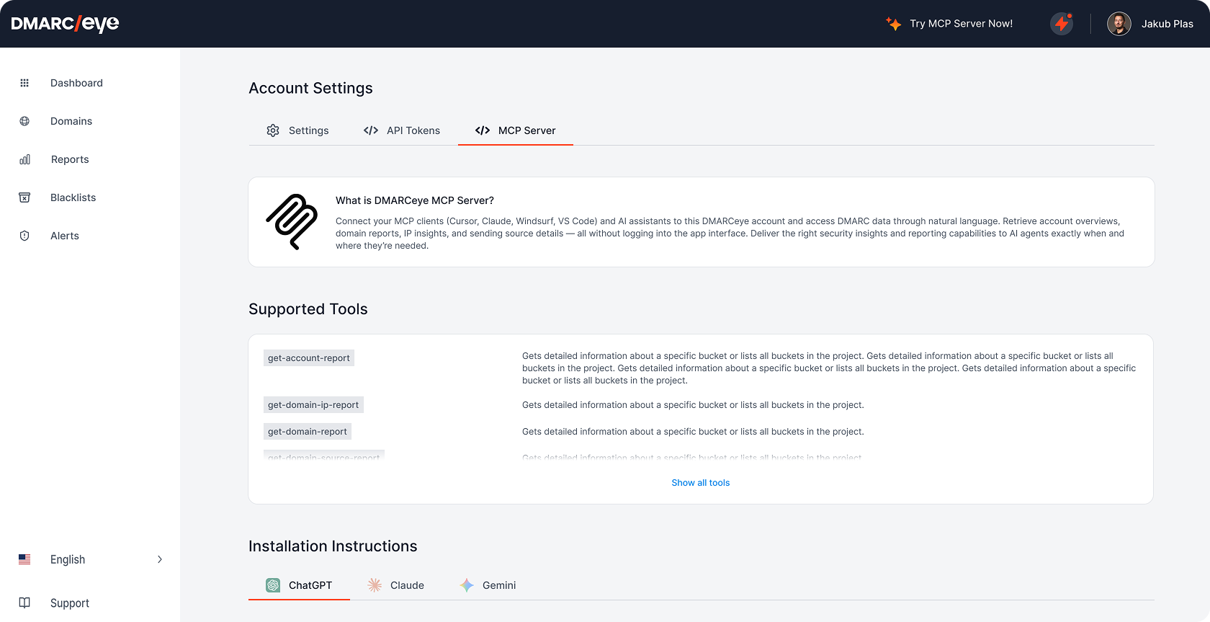
Task: Click the Alerts shield icon
Action: [24, 236]
